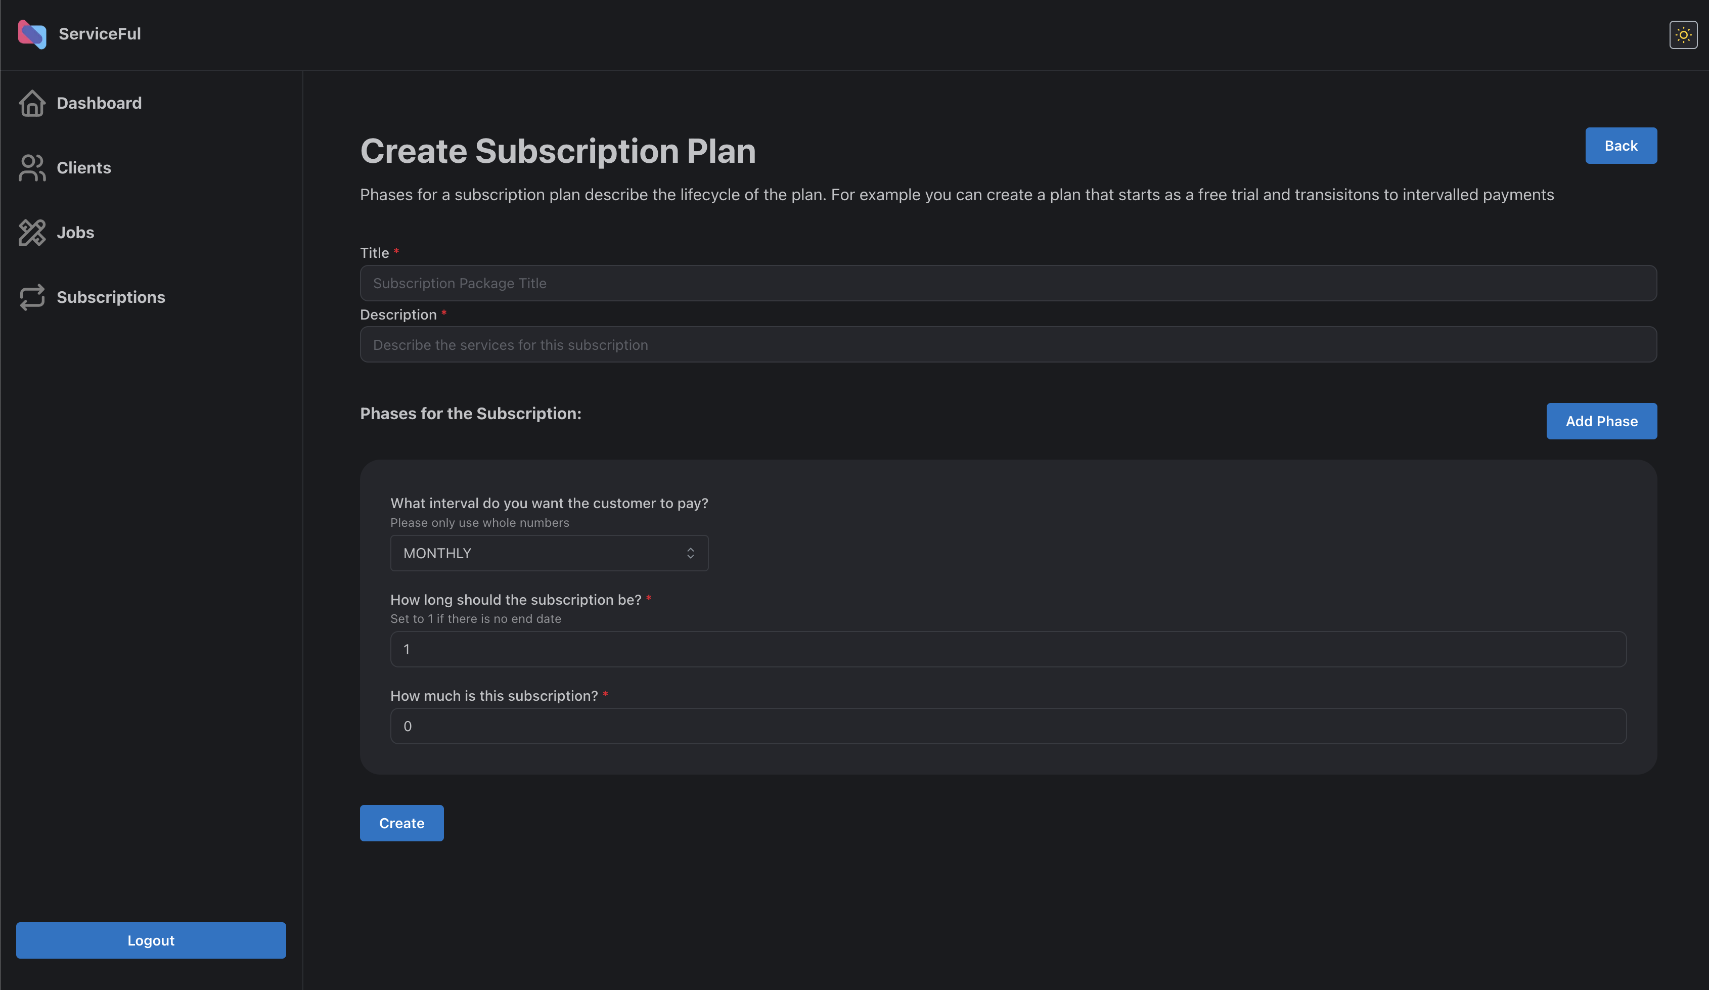The image size is (1709, 990).
Task: Click the Clients people icon
Action: (32, 167)
